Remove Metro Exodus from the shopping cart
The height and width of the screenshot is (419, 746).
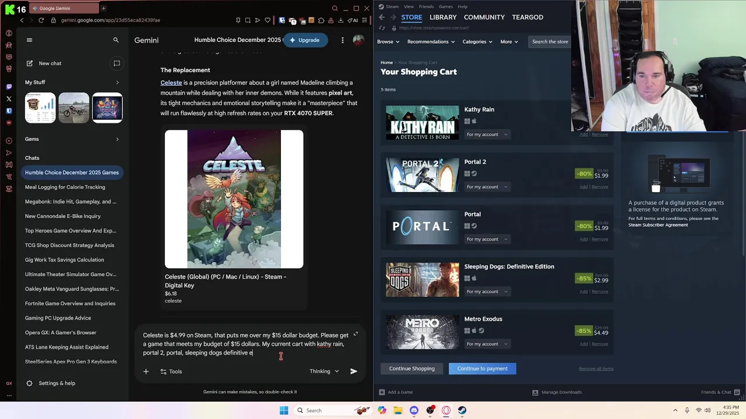pos(600,344)
